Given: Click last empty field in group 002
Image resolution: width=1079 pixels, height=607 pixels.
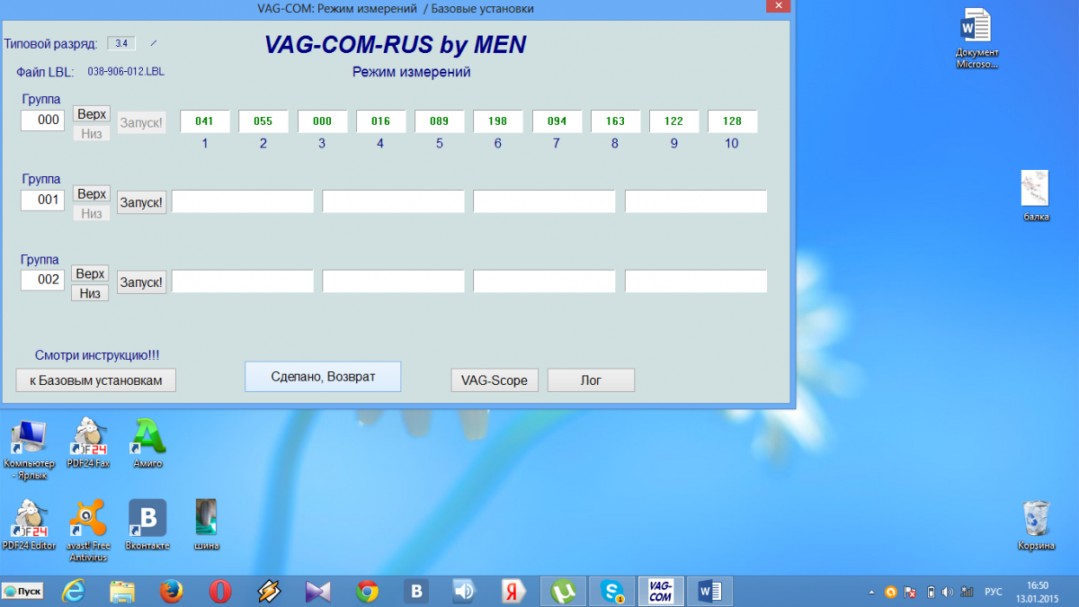Looking at the screenshot, I should point(696,281).
